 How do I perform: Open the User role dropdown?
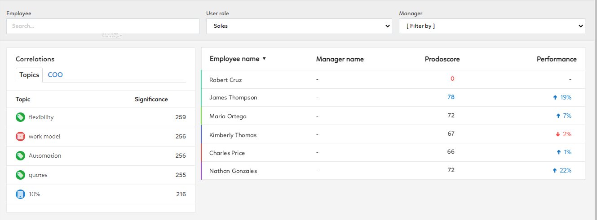tap(299, 26)
